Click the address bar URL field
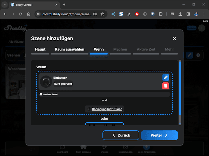 (67, 14)
